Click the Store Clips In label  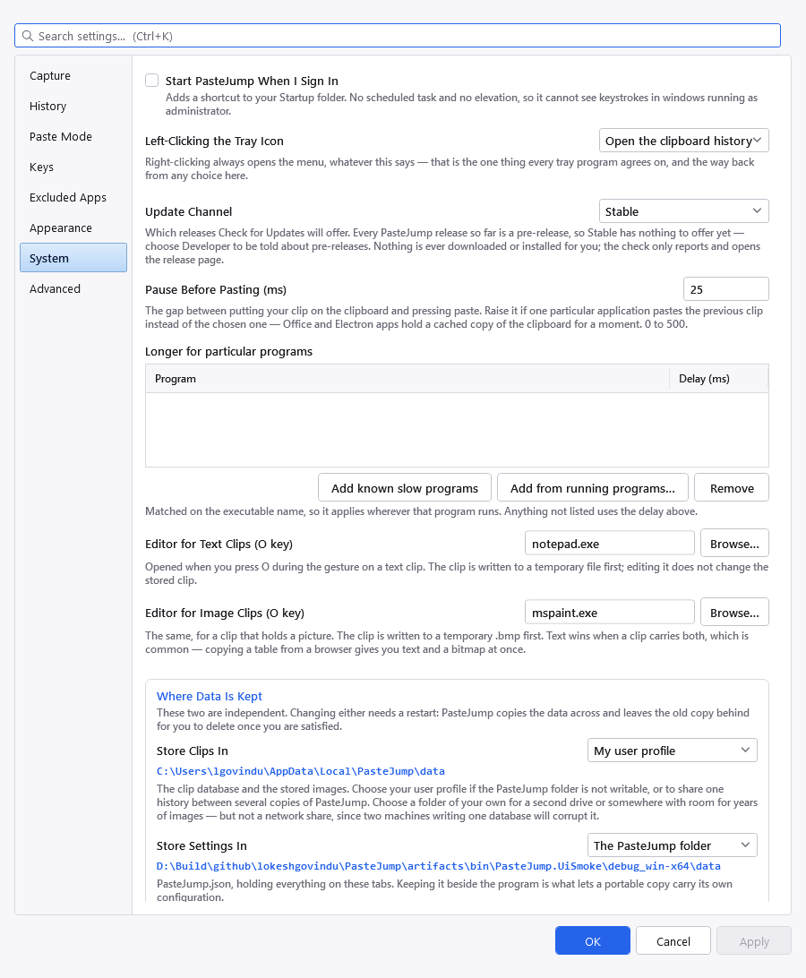coord(193,751)
